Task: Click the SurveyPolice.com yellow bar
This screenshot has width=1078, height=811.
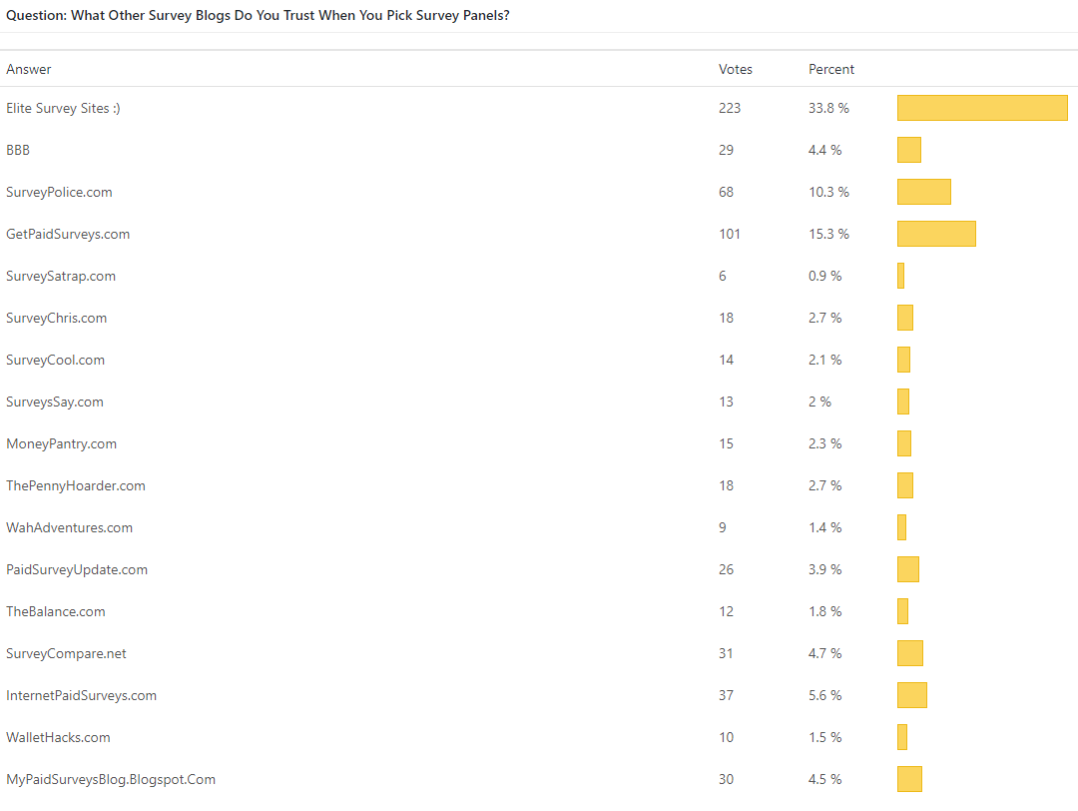Action: [x=924, y=192]
